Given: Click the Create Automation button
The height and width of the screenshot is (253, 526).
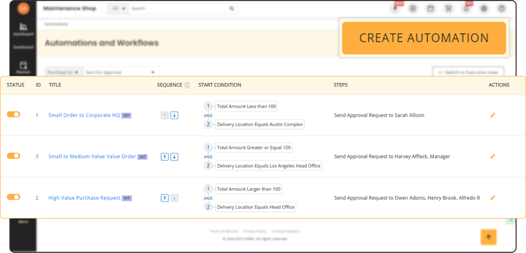Looking at the screenshot, I should click(x=424, y=38).
